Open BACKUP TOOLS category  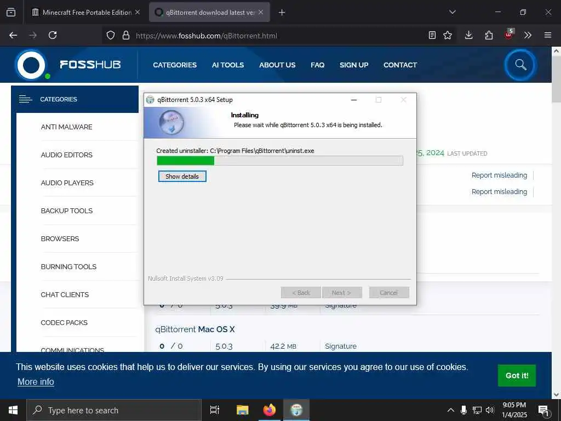66,211
